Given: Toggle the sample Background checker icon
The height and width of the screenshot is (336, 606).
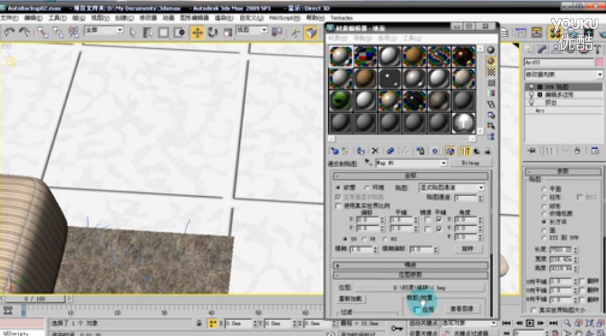Looking at the screenshot, I should click(491, 72).
